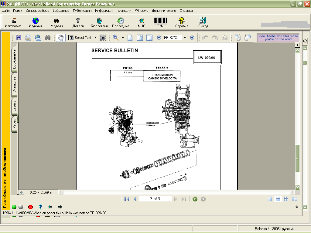Click the zoom in plus button
Image resolution: width=311 pixels, height=233 pixels.
pos(192,38)
